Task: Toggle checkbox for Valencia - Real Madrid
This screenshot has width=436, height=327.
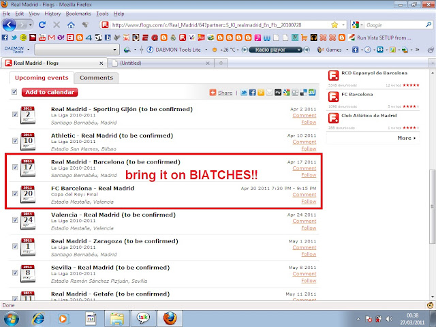Action: click(15, 220)
